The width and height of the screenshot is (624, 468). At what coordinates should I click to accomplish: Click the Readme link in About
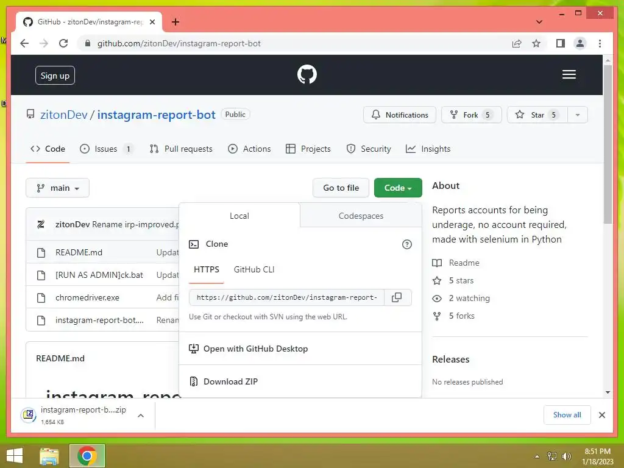point(464,263)
